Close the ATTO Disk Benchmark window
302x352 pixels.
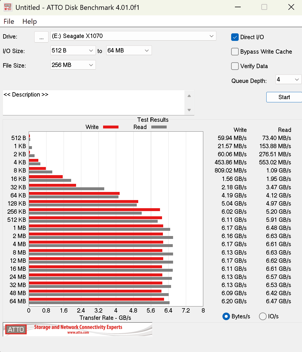[291, 7]
